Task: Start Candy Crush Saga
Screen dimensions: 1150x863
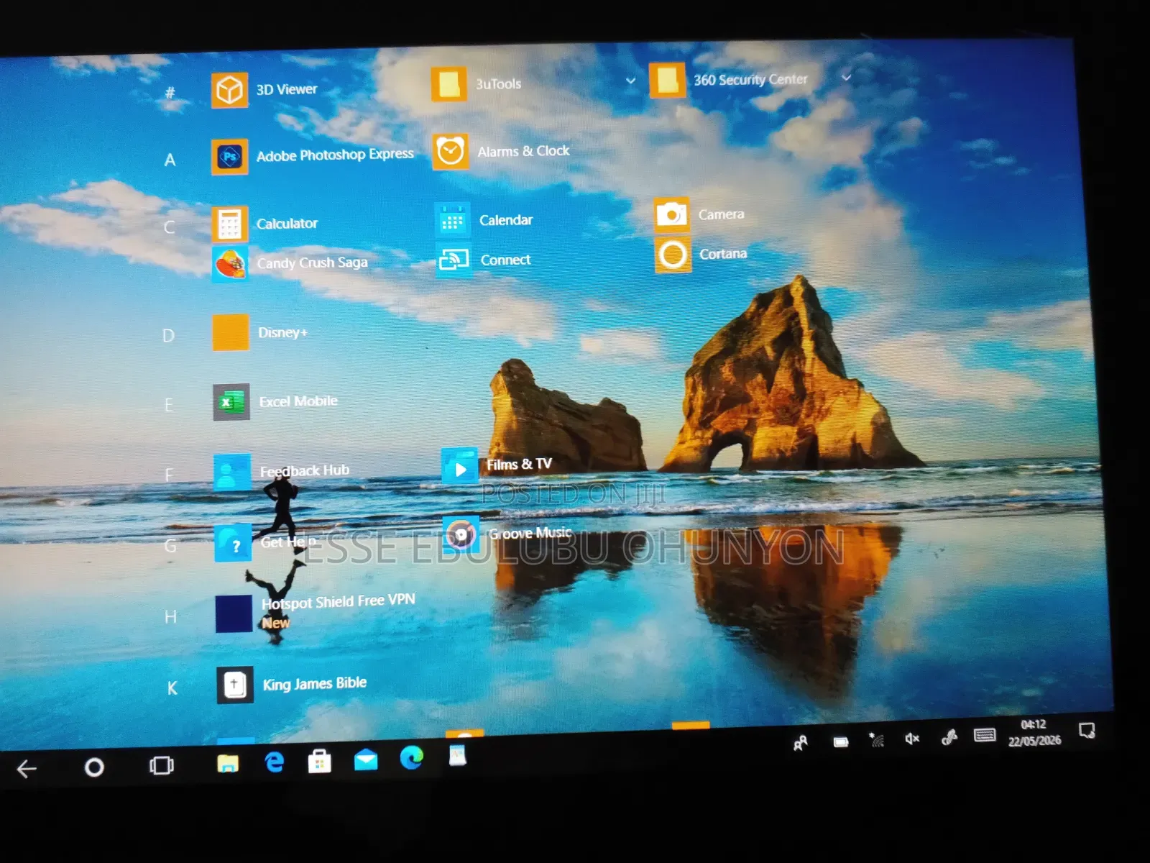Action: 230,264
